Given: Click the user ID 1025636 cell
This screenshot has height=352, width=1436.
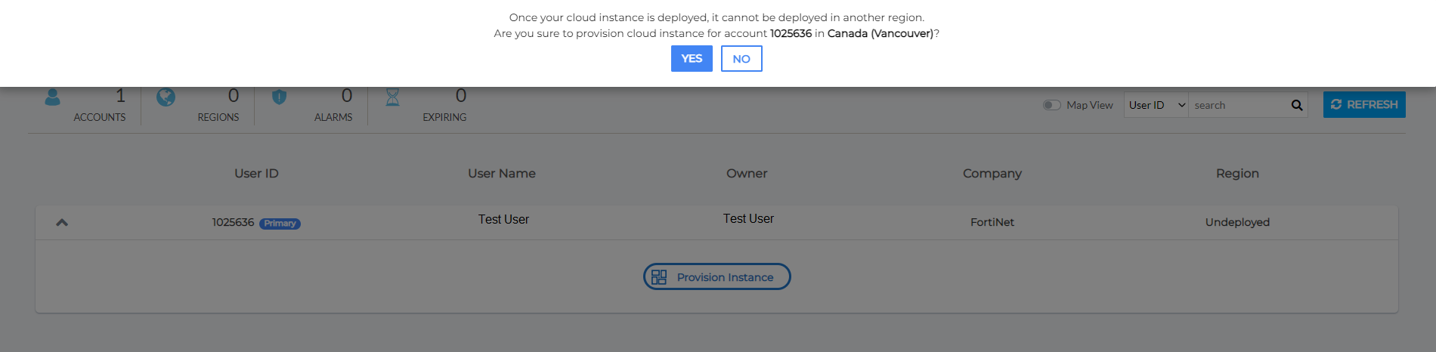Looking at the screenshot, I should [233, 222].
